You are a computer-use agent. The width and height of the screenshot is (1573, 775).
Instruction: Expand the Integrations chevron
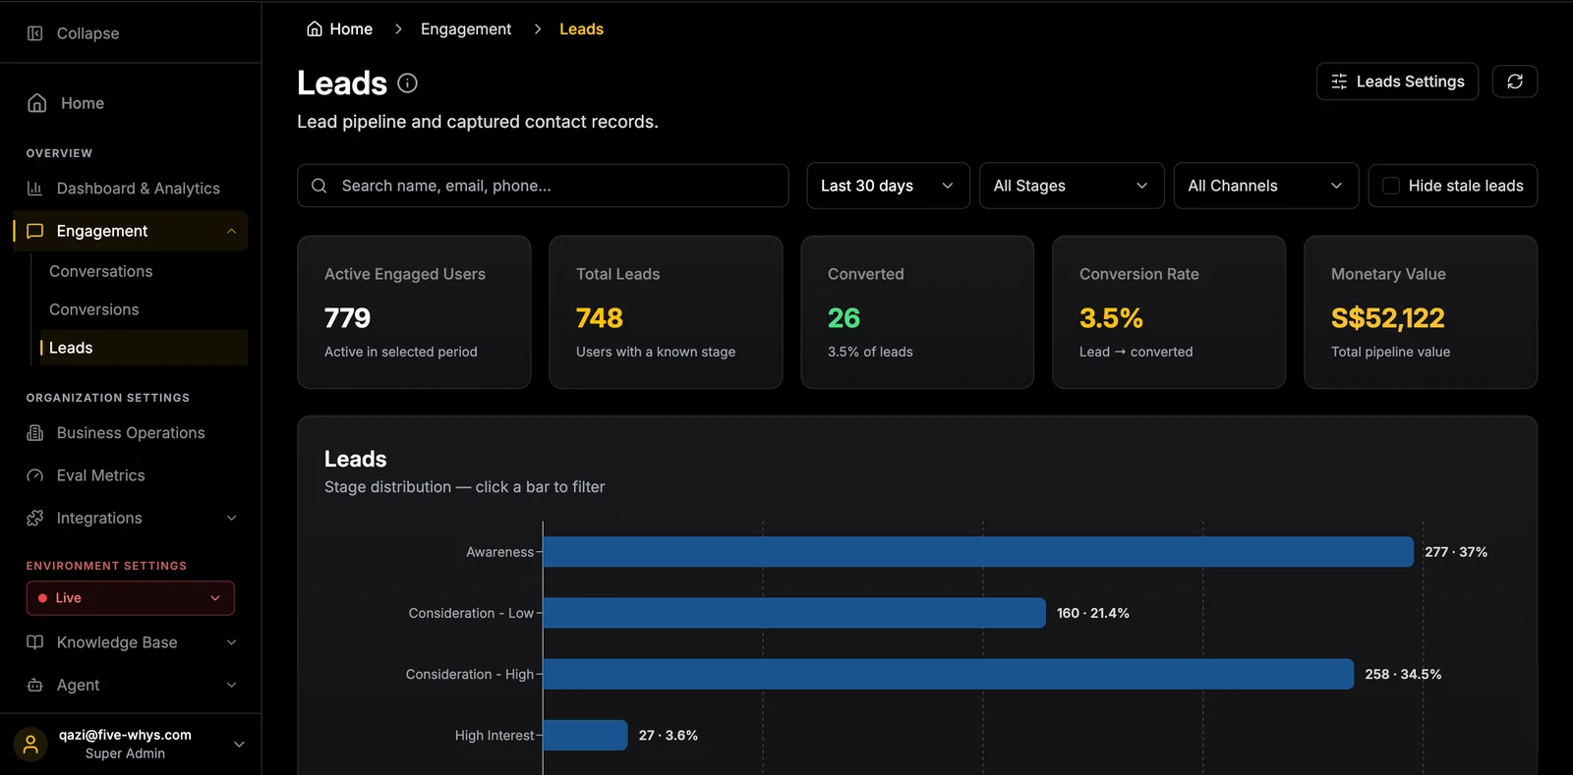(x=231, y=518)
